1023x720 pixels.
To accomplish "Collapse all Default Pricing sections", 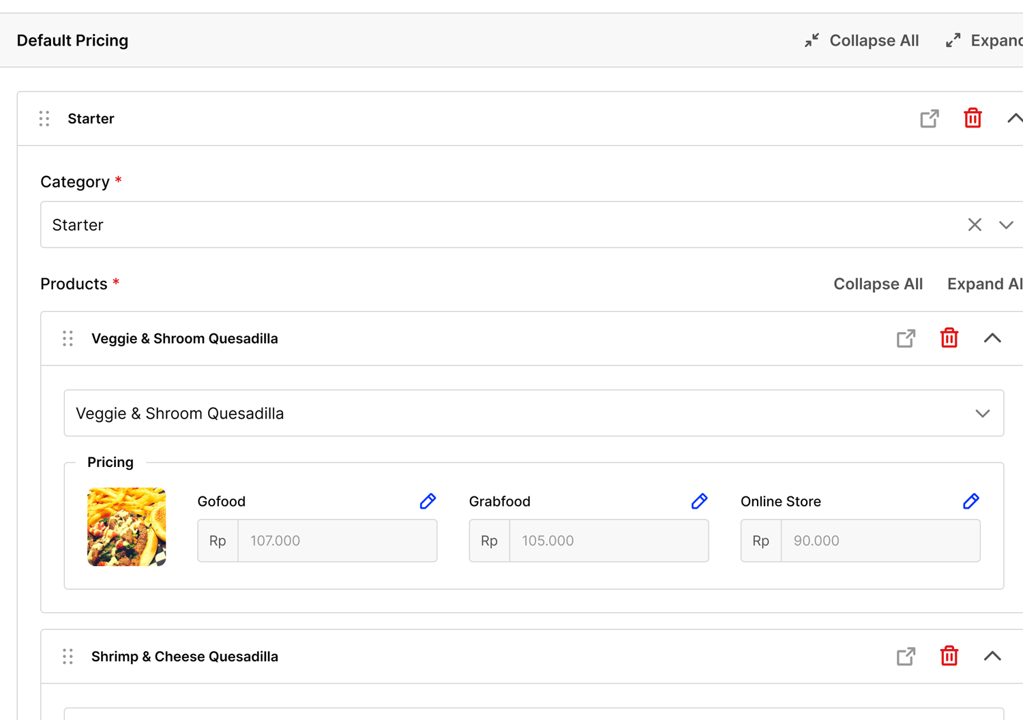I will click(862, 40).
